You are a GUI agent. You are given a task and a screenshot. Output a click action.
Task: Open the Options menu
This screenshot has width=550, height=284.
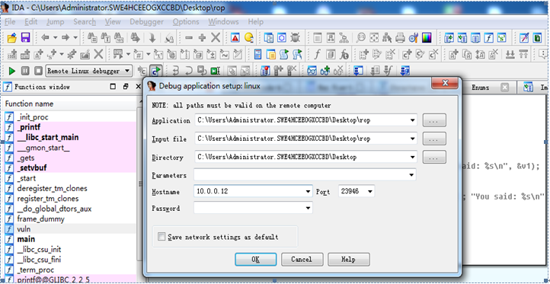coord(186,22)
